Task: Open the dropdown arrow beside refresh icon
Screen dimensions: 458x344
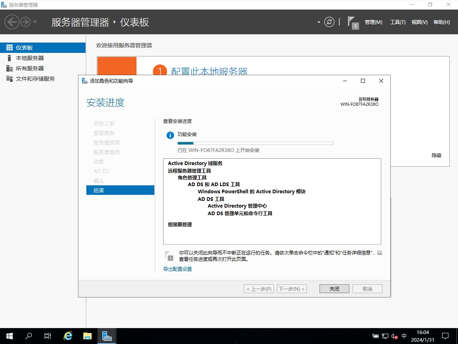Action: (319, 22)
